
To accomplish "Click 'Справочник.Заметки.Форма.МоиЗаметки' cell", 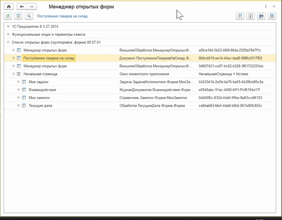I will pyautogui.click(x=153, y=98).
